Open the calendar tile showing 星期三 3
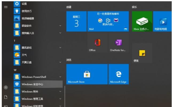Viewport: 173px width, 107px height. pyautogui.click(x=76, y=21)
